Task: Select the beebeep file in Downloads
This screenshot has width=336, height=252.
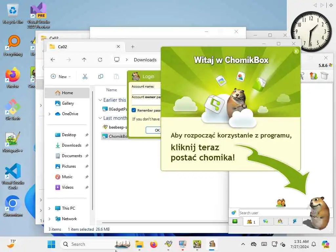Action: point(115,127)
